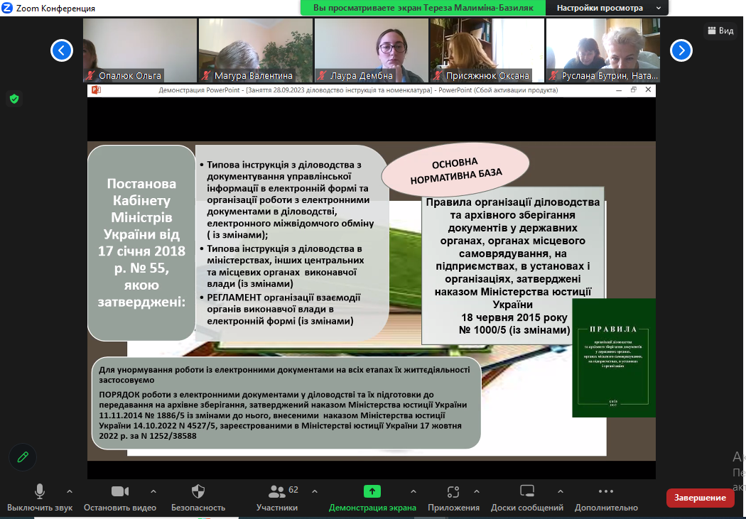Screen dimensions: 746x519
Task: Select Лаура Дембна video thumbnail
Action: (x=372, y=50)
